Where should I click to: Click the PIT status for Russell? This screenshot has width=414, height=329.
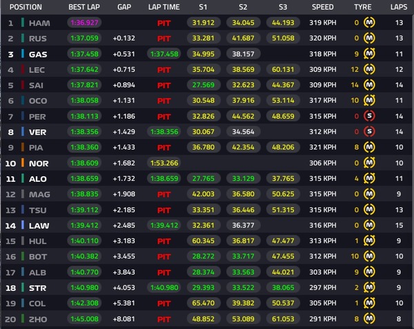tap(164, 39)
